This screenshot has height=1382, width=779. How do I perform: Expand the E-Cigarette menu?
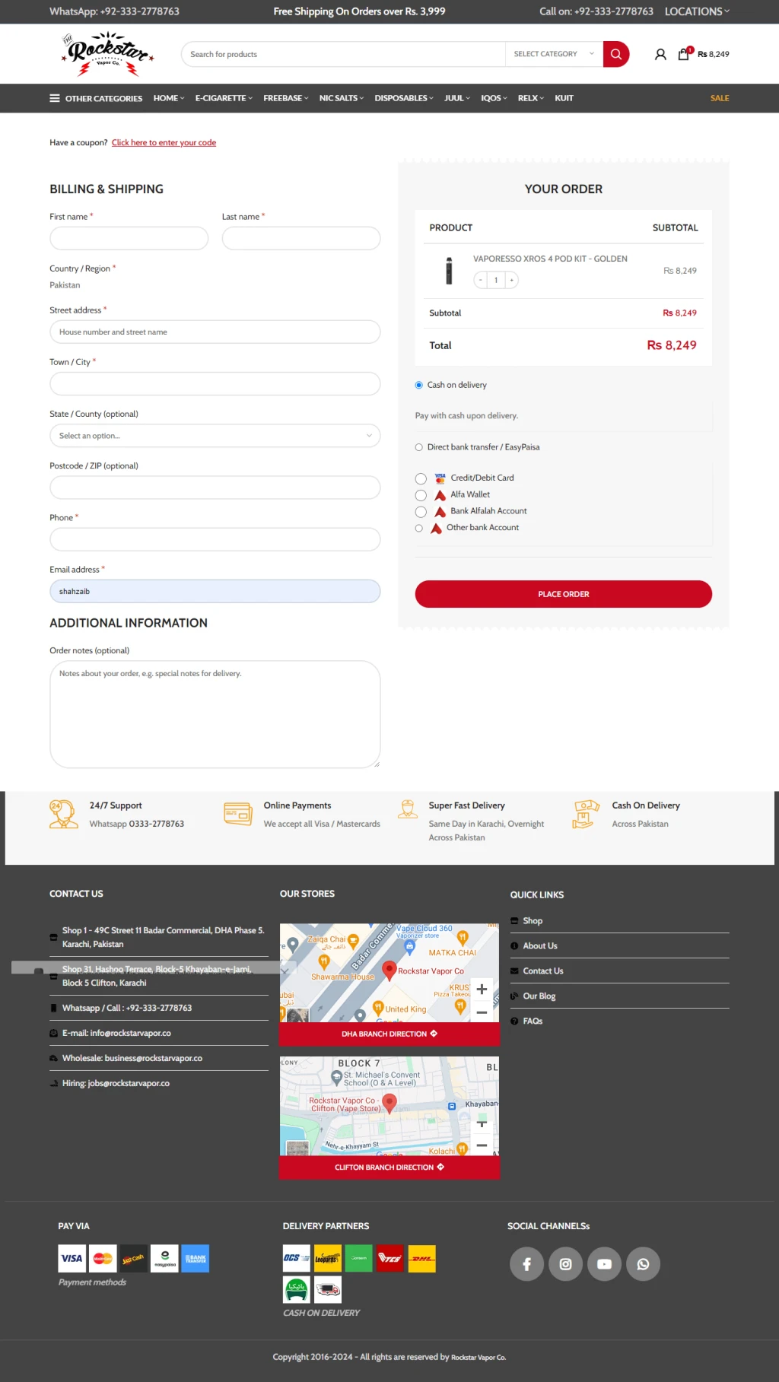click(x=224, y=98)
